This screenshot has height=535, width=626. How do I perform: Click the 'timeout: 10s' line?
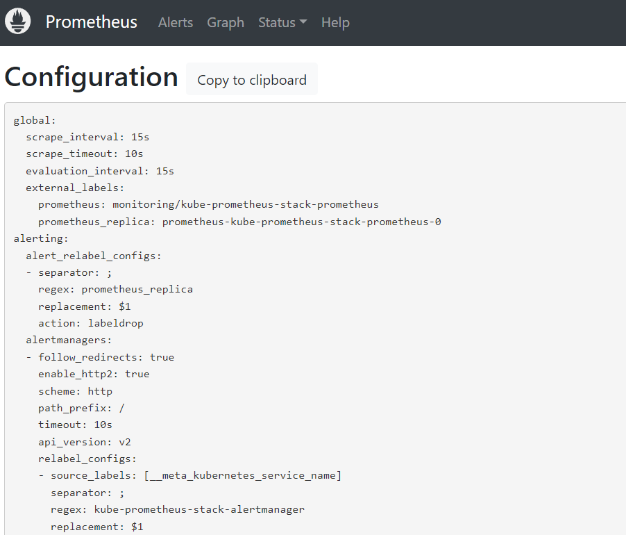tap(75, 425)
